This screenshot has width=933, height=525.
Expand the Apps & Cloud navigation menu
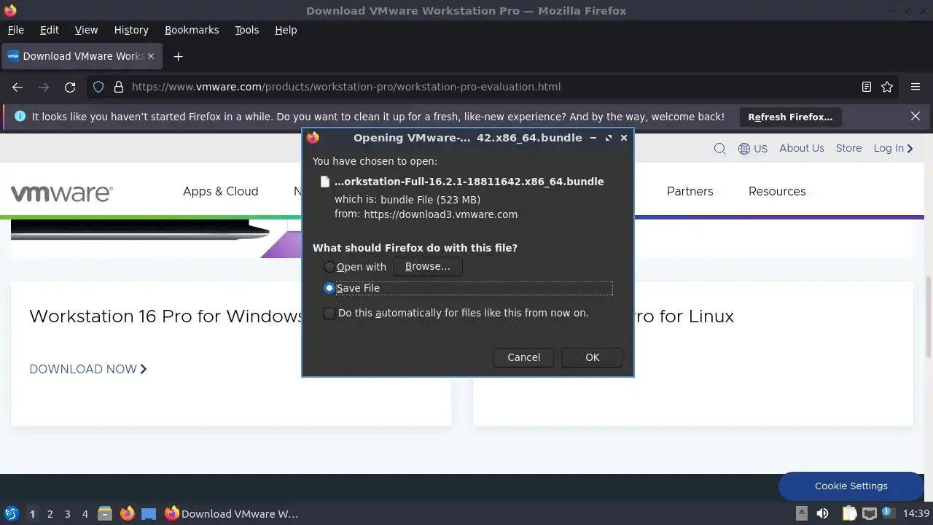(x=221, y=192)
